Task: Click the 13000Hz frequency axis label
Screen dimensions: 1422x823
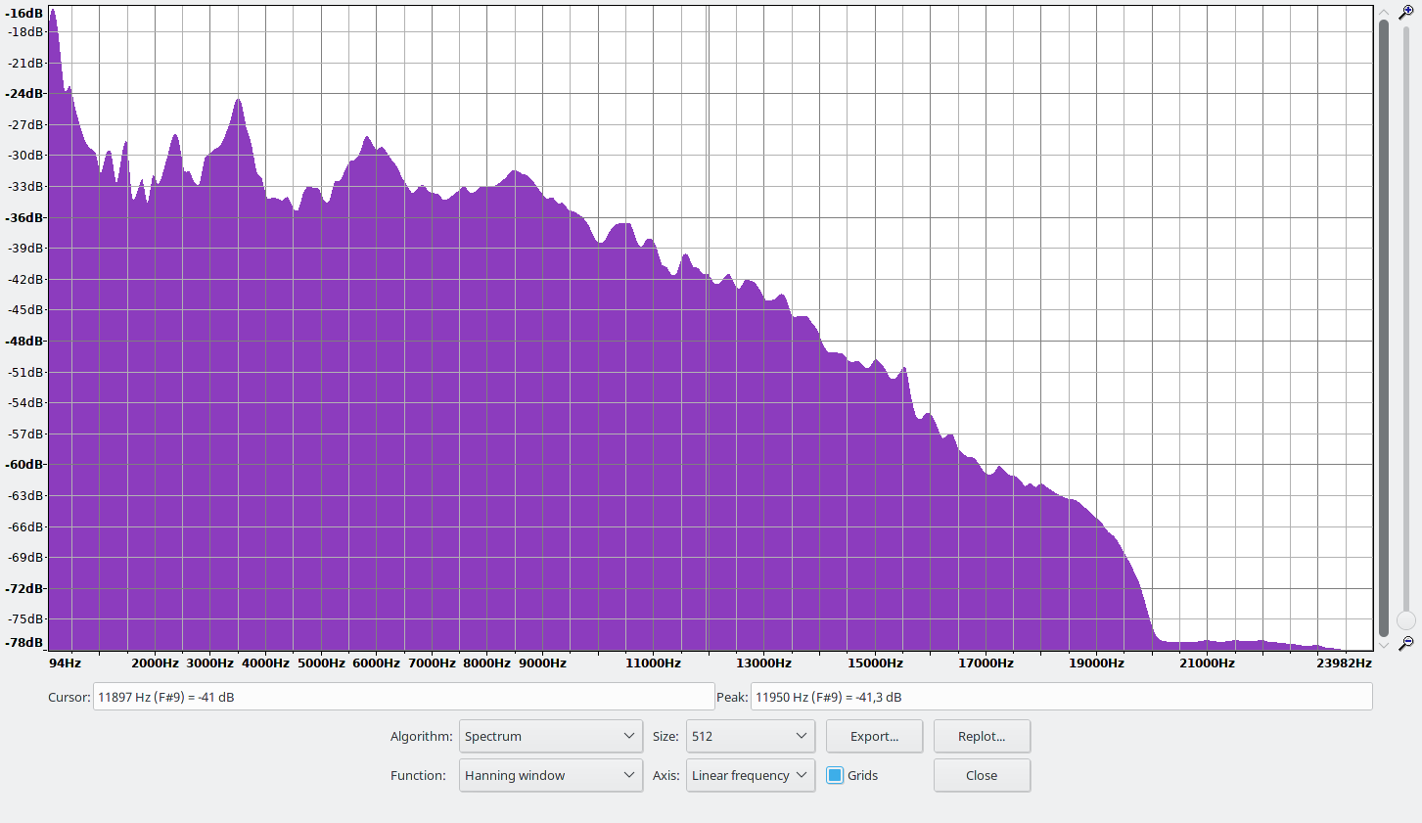Action: coord(763,663)
